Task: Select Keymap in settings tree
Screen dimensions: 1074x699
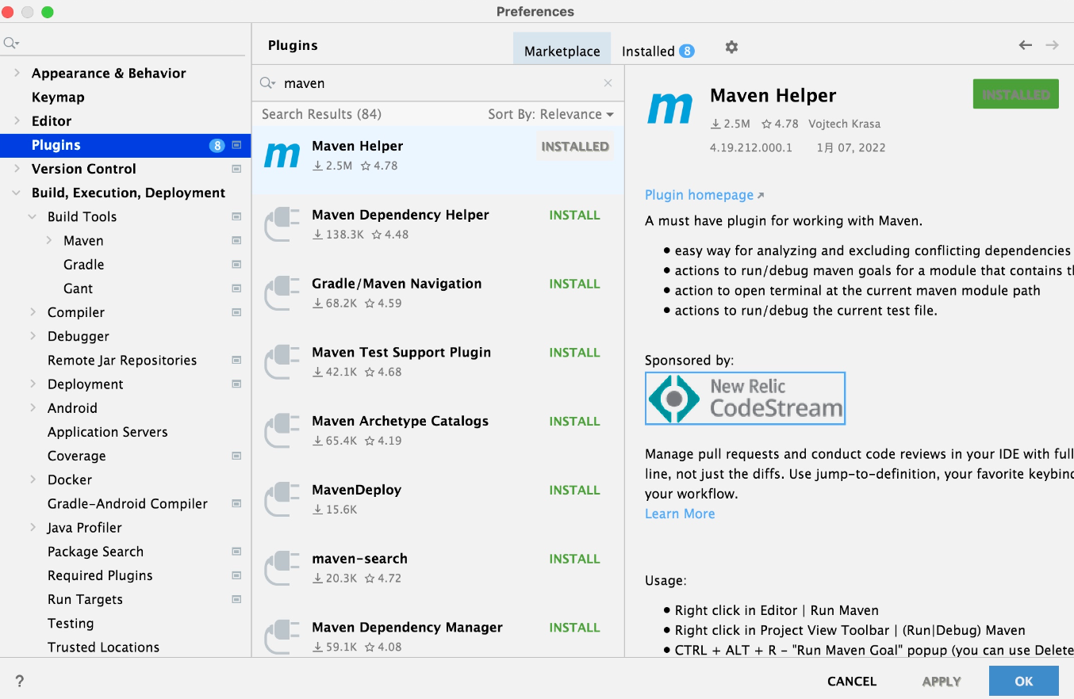Action: pyautogui.click(x=58, y=97)
